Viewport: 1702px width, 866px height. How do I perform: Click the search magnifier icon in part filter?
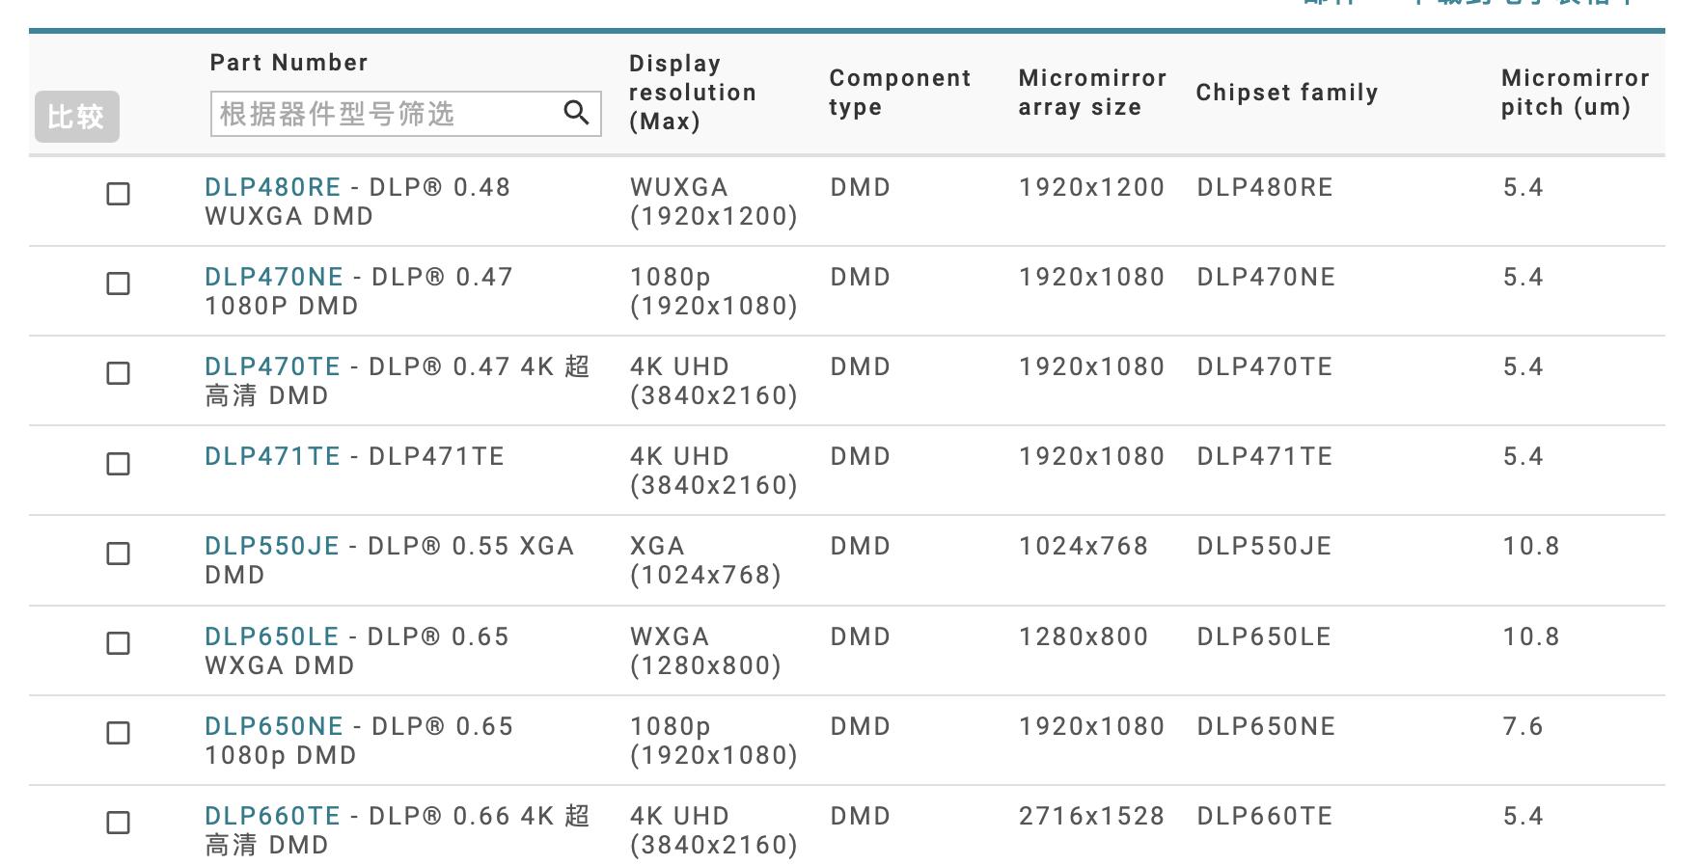(x=576, y=114)
